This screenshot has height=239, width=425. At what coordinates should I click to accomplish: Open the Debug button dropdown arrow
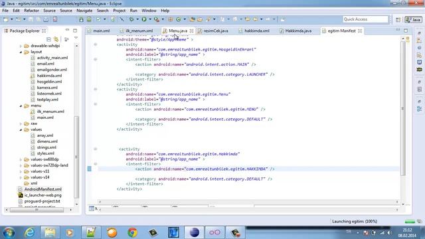tap(137, 19)
